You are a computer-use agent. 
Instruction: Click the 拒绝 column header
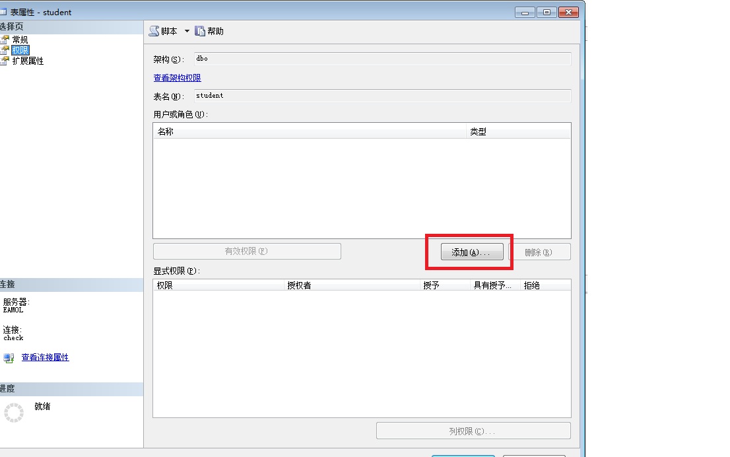(545, 285)
